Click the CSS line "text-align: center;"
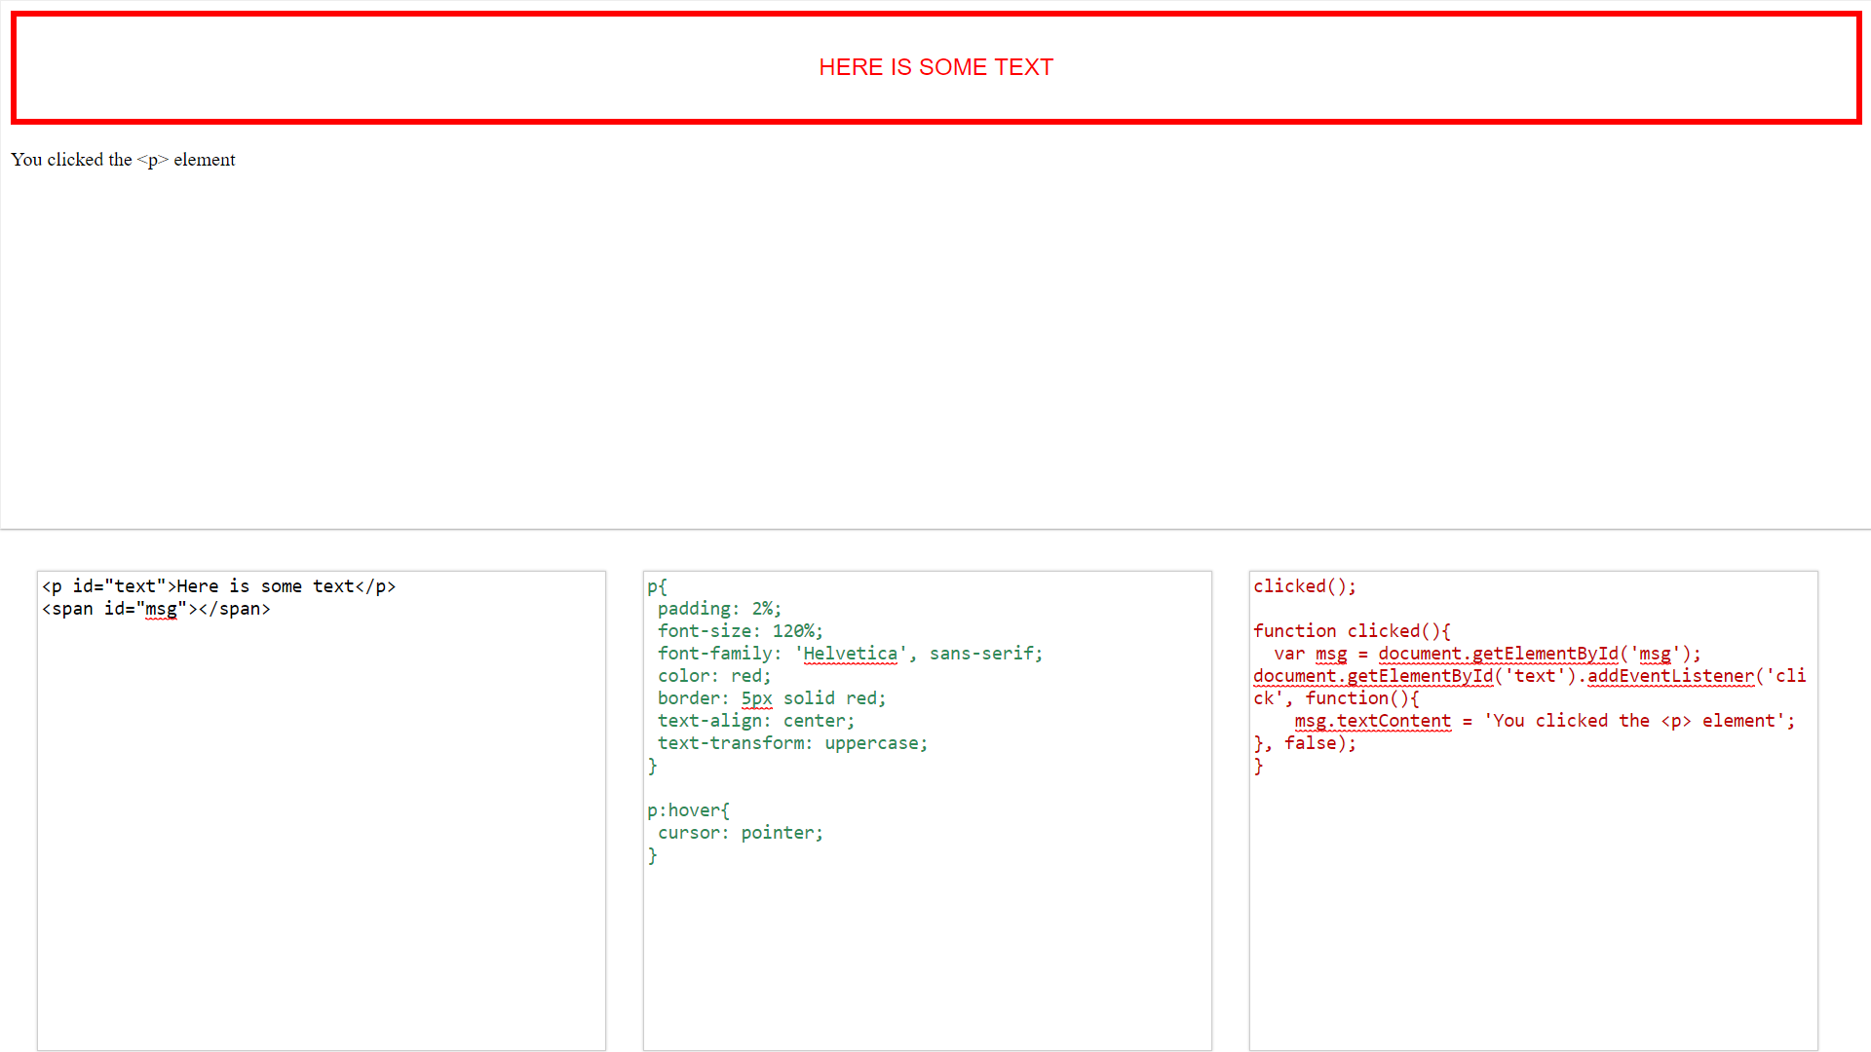The height and width of the screenshot is (1052, 1871). [x=756, y=721]
